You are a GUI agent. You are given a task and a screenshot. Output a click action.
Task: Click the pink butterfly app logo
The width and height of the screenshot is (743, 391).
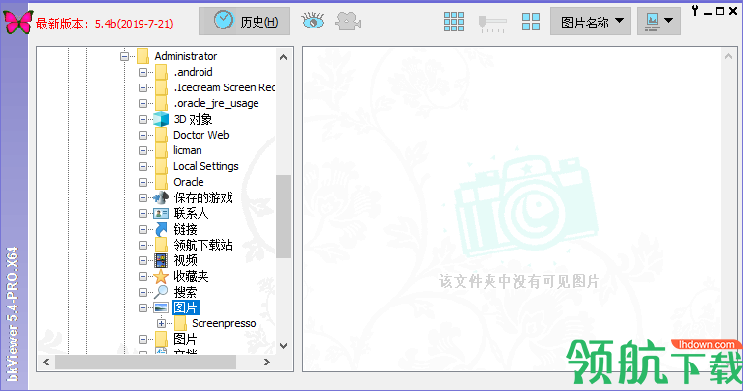coord(19,23)
